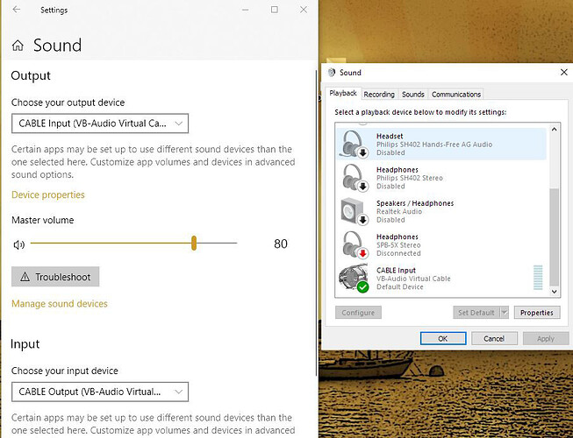Switch to the Sounds tab
The height and width of the screenshot is (438, 573).
coord(413,95)
